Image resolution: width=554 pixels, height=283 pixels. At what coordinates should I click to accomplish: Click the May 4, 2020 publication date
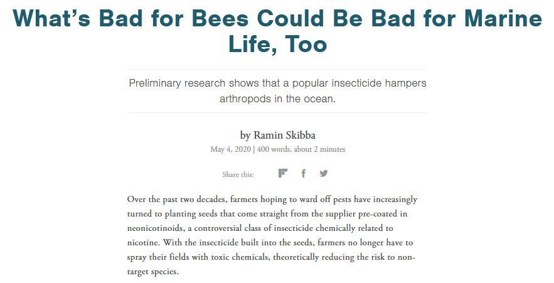[231, 149]
